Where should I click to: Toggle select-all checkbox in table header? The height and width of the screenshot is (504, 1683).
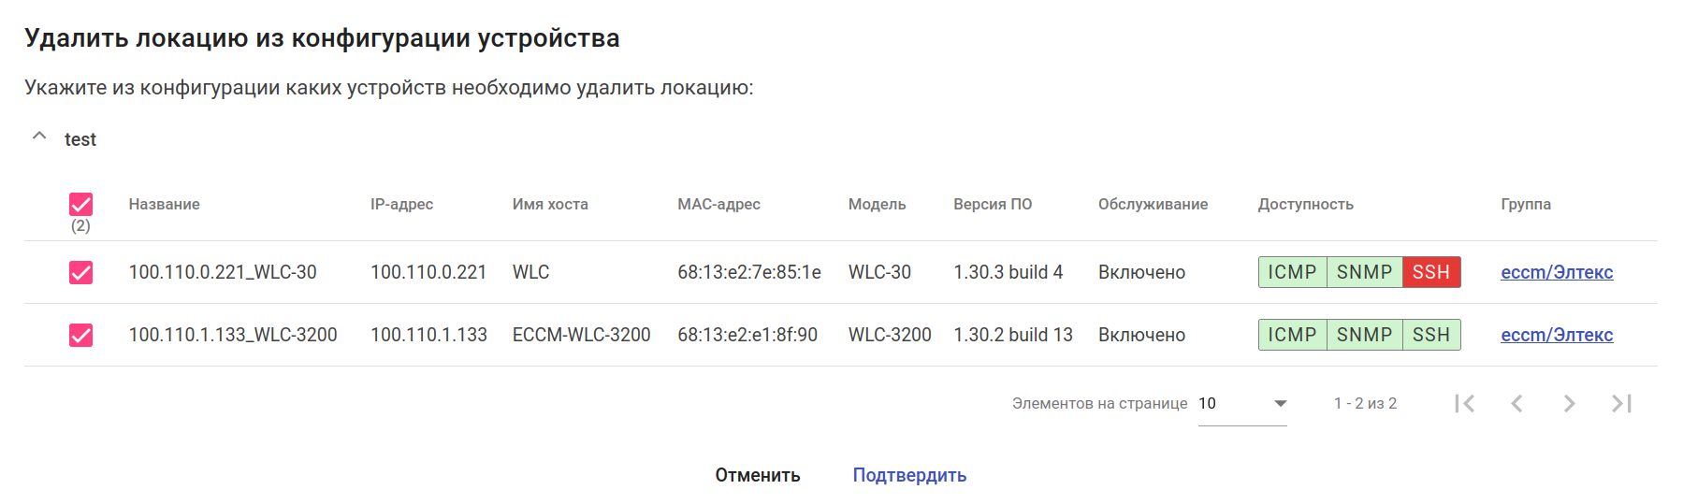[x=81, y=204]
